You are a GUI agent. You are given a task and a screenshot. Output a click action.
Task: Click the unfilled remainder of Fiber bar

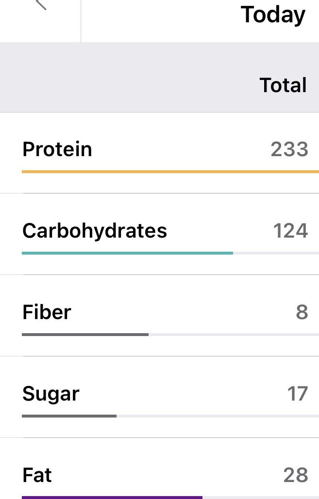(x=233, y=335)
